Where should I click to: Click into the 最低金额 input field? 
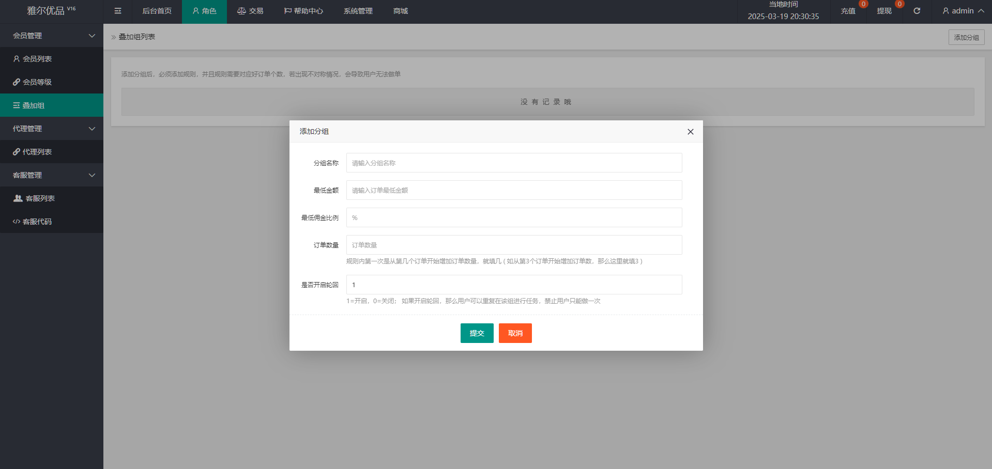tap(514, 190)
